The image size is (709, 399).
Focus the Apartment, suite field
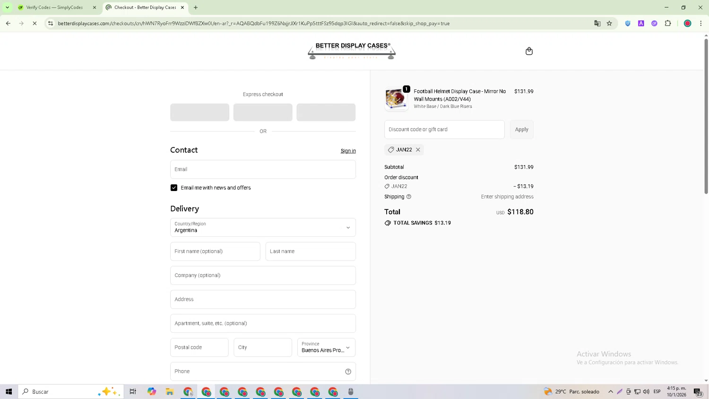(263, 323)
